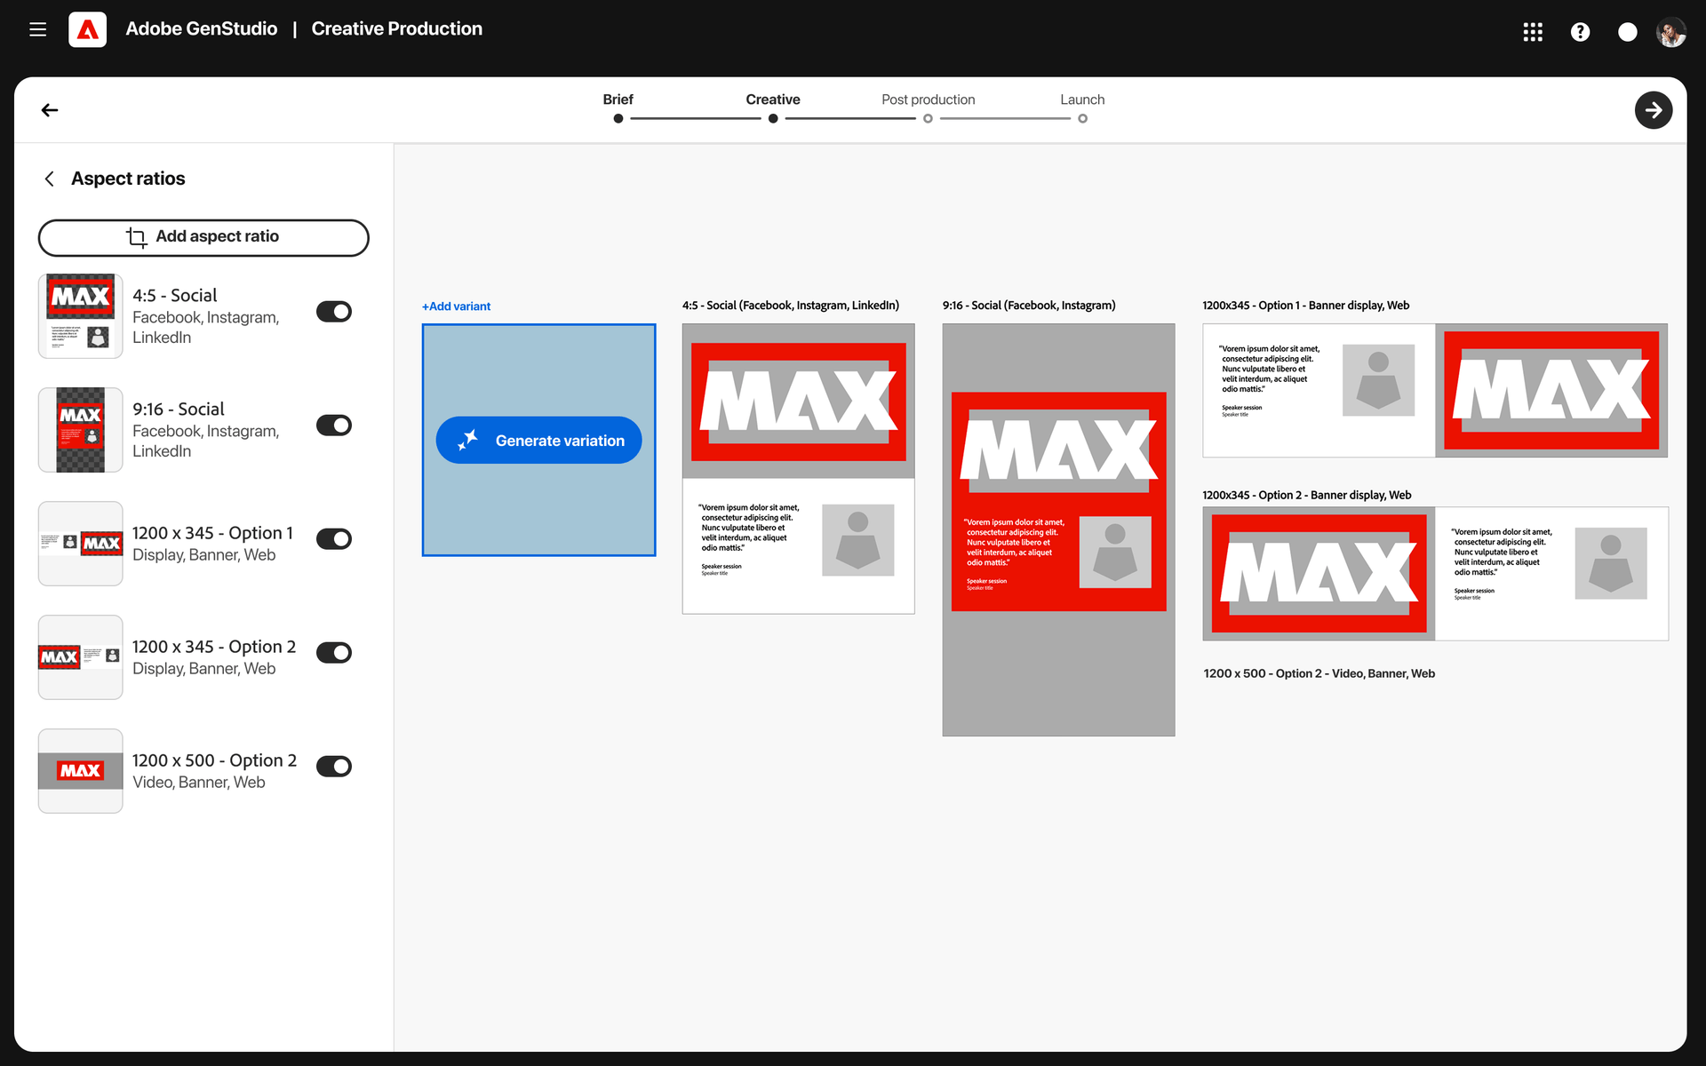Click the Post production progress dot
The width and height of the screenshot is (1706, 1066).
point(928,118)
